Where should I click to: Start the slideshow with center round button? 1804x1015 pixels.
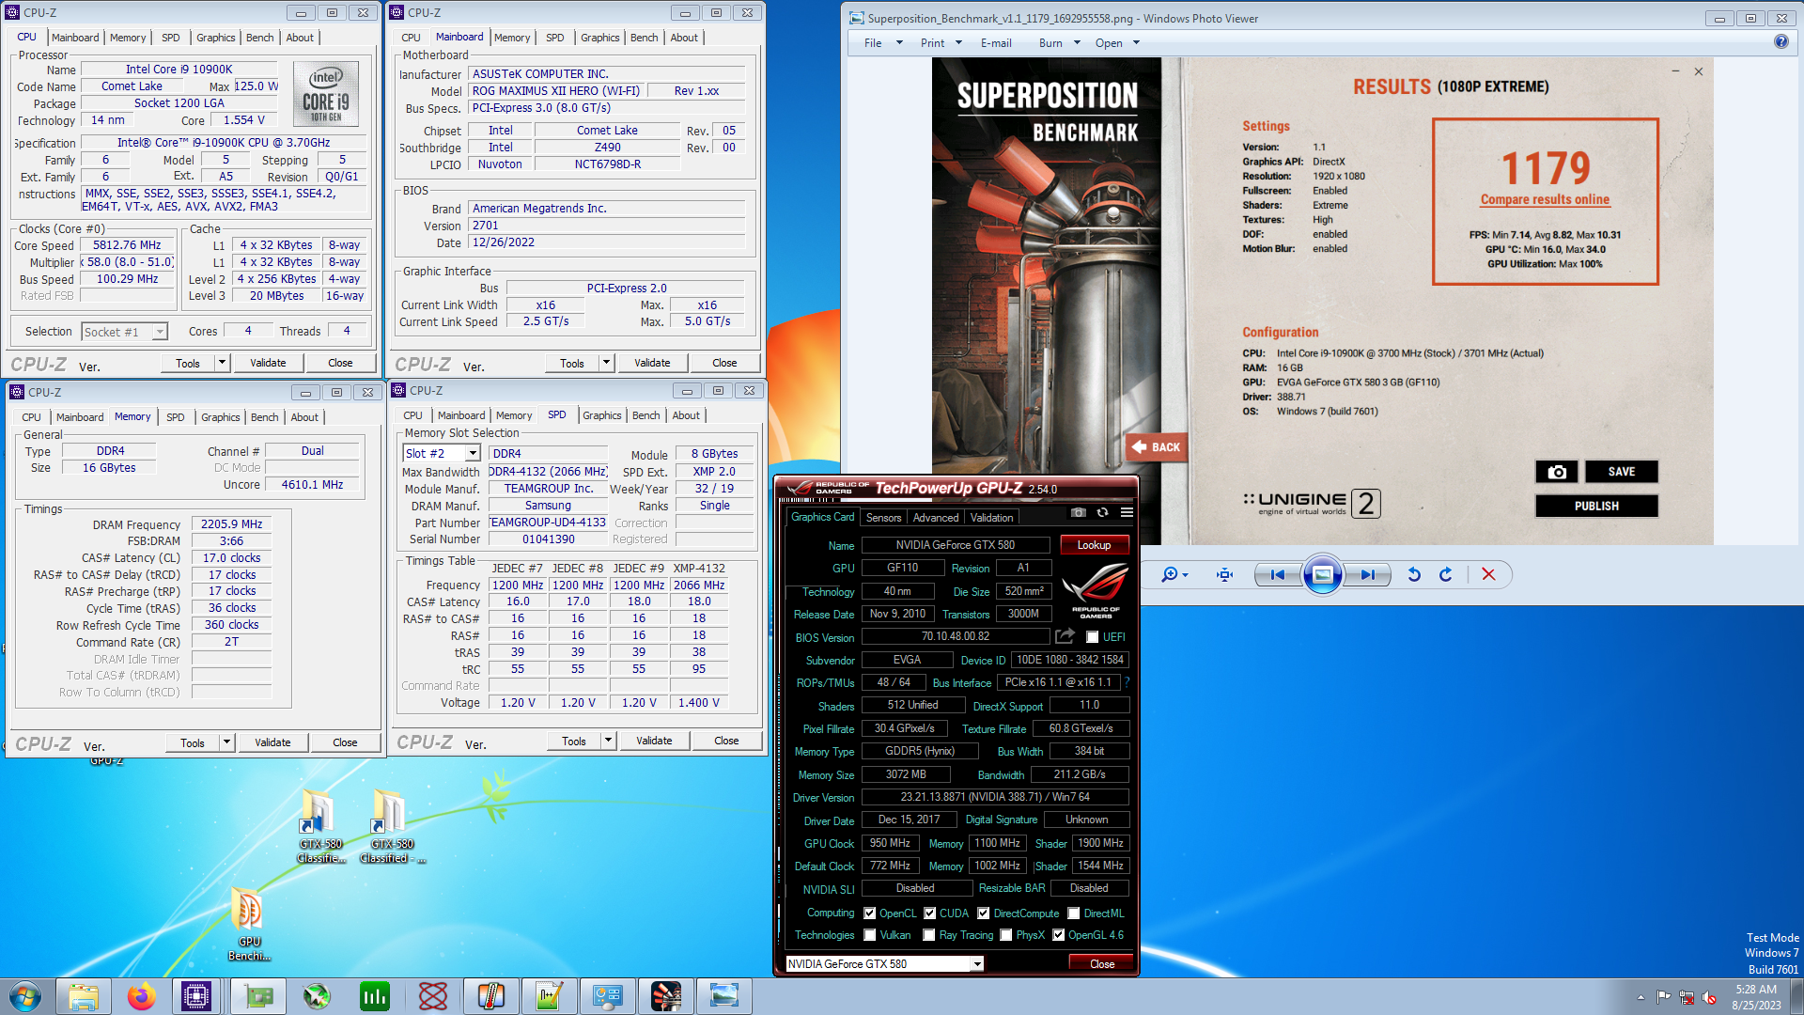[x=1322, y=574]
